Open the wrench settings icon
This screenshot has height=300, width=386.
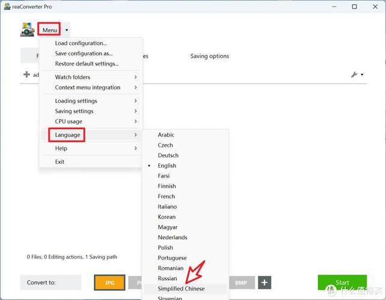(354, 74)
